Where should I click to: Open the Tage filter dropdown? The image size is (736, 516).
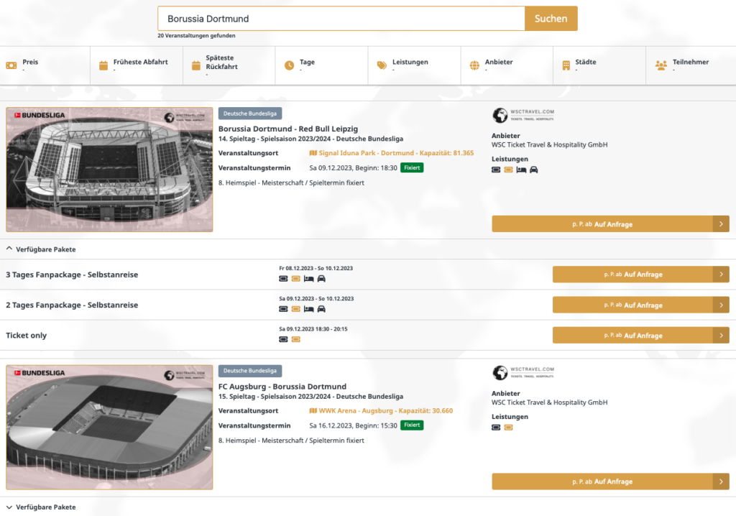point(321,65)
